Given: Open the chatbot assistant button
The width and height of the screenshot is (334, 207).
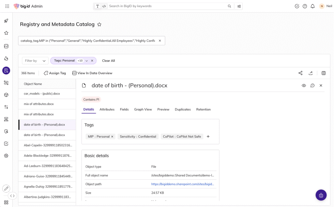Looking at the screenshot, I should (x=321, y=195).
